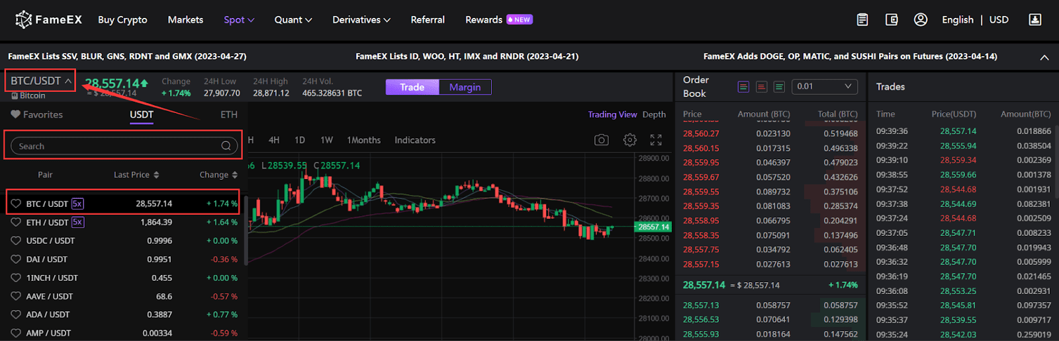Screen dimensions: 1059x341
Task: Open the ID, WOO, HT listing announcement
Action: [x=467, y=57]
